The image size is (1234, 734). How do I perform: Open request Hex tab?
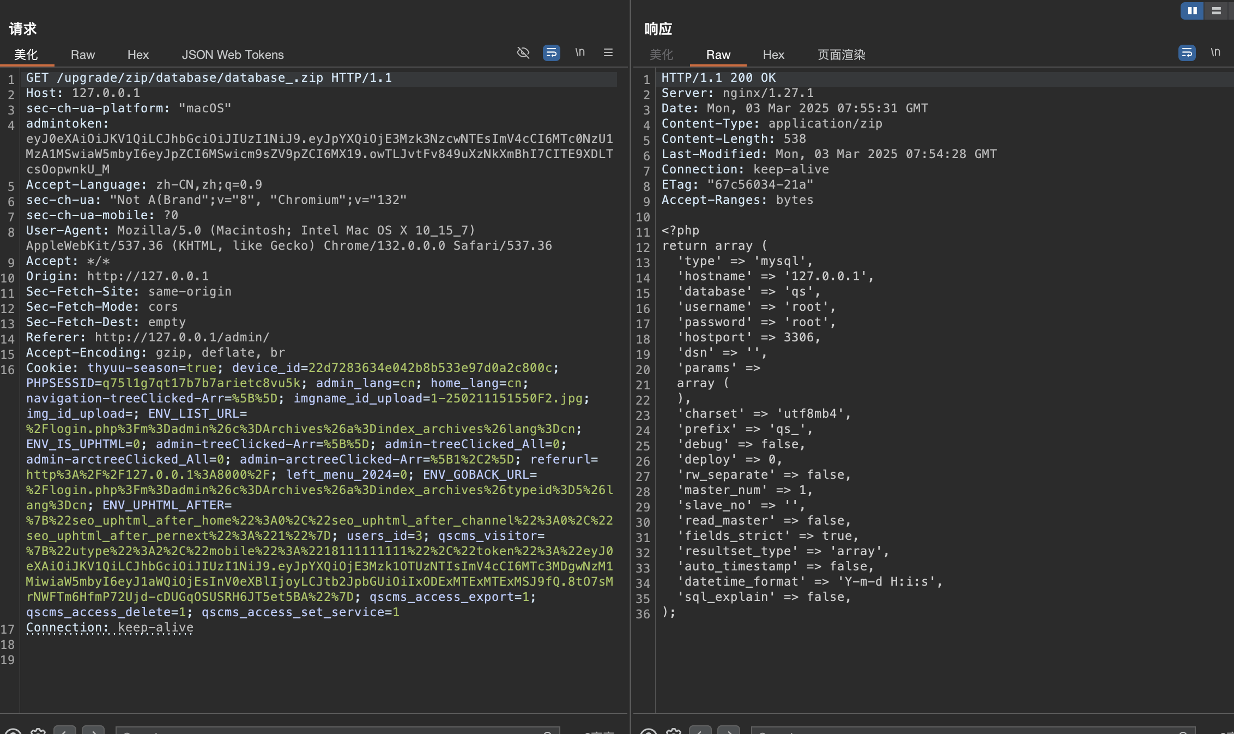pos(138,55)
